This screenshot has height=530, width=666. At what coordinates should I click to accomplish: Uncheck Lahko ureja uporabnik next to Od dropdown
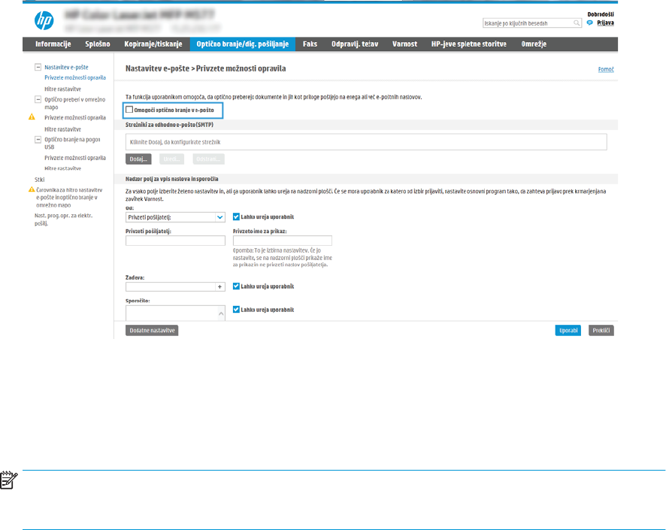click(x=236, y=217)
